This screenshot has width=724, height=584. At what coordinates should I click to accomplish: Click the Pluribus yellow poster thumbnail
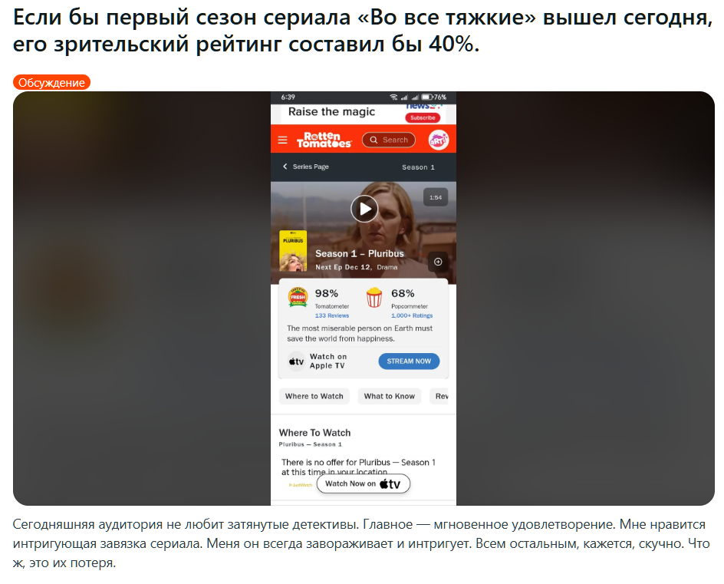(x=293, y=250)
